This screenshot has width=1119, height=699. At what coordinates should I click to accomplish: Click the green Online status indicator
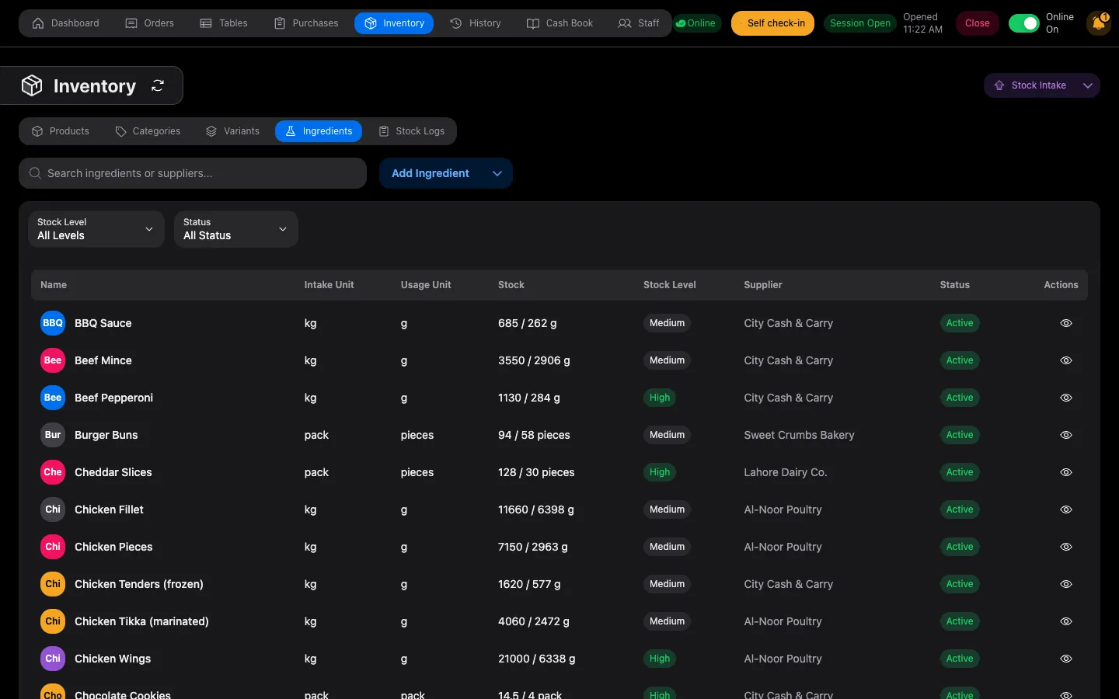click(x=697, y=23)
